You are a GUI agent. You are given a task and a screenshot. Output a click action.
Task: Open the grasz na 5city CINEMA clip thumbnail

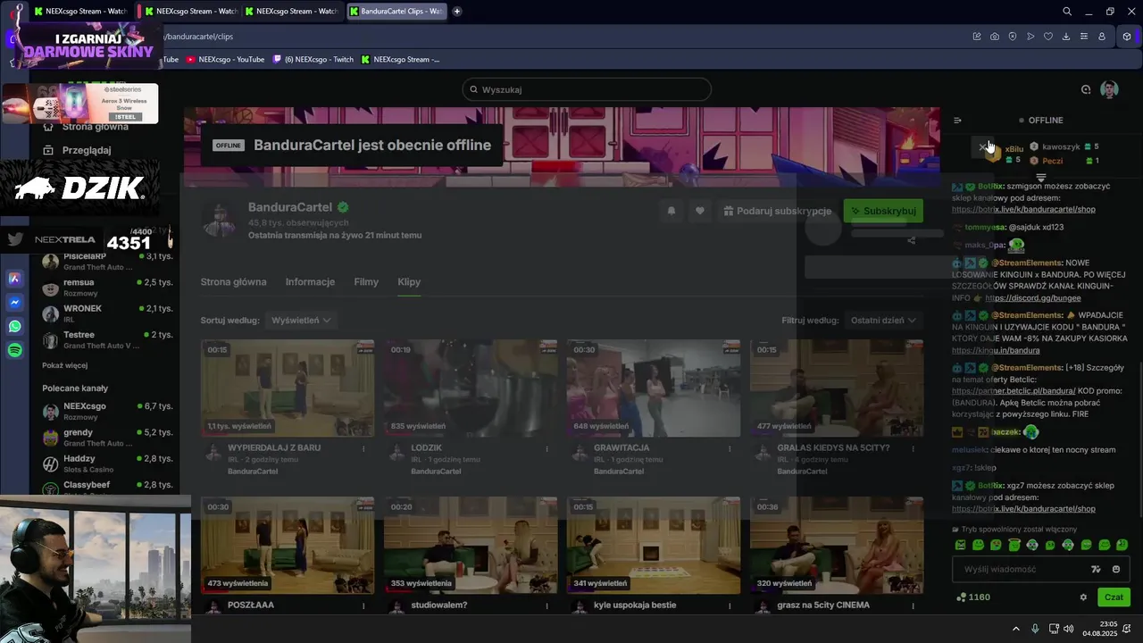pos(837,546)
